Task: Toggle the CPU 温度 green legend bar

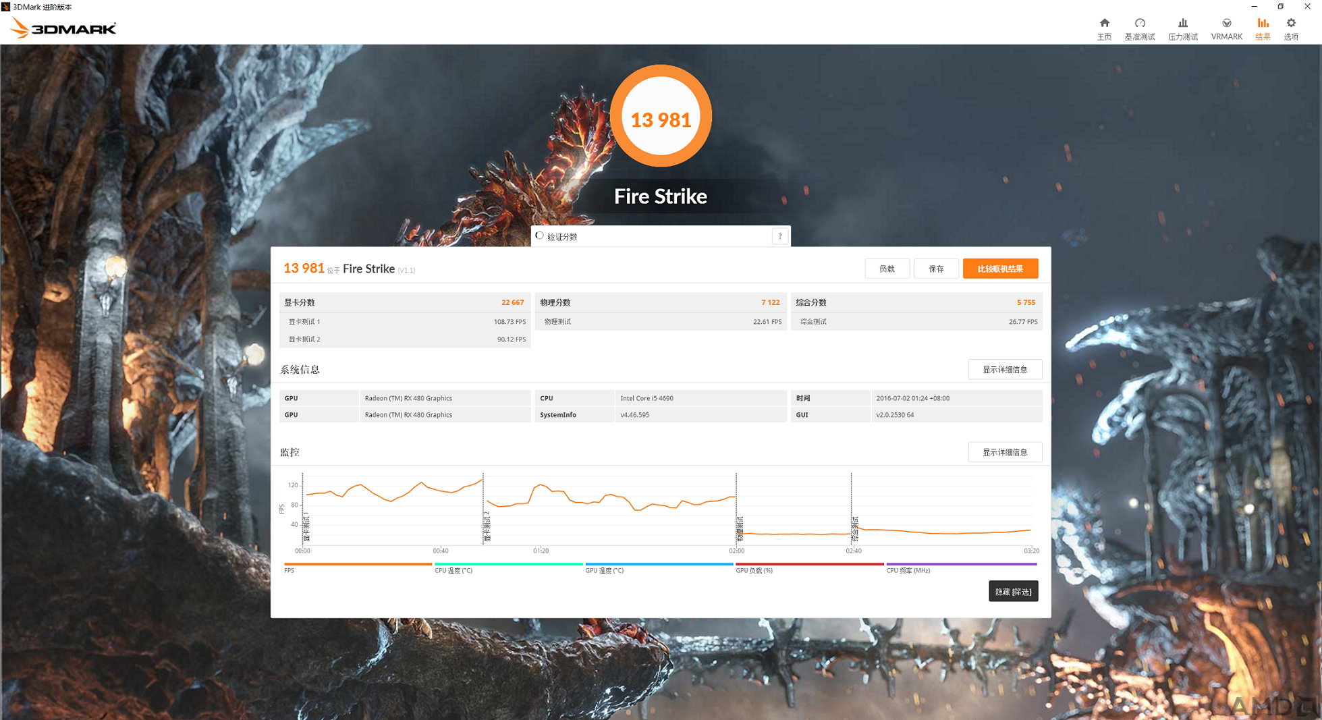Action: (x=508, y=563)
